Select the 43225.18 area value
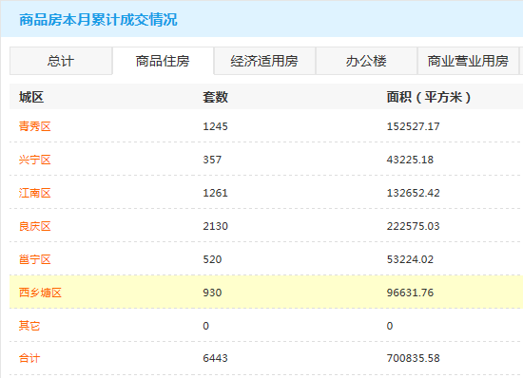The width and height of the screenshot is (523, 378). coord(410,160)
